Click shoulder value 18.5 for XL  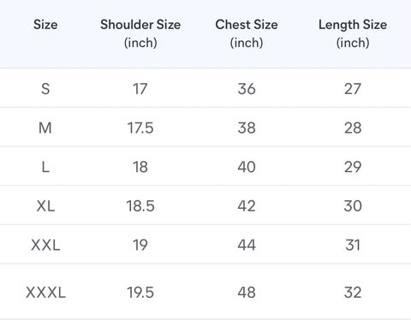(x=140, y=205)
